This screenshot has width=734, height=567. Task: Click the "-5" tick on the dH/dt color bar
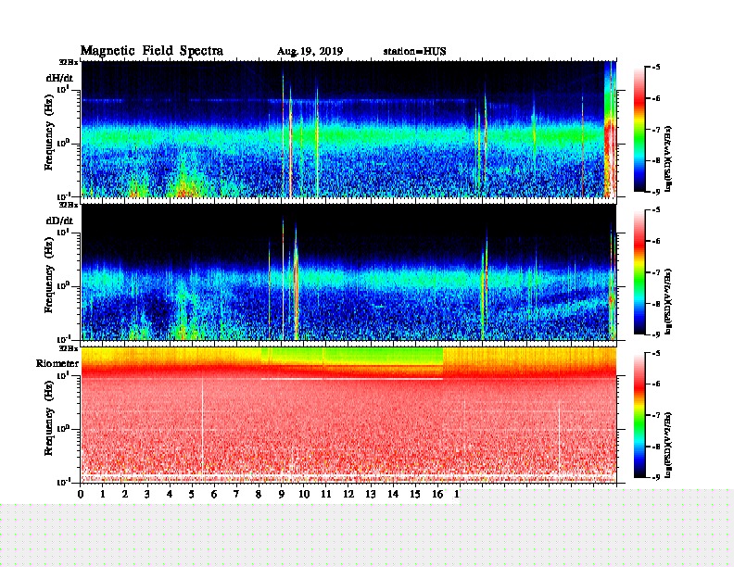pyautogui.click(x=656, y=68)
